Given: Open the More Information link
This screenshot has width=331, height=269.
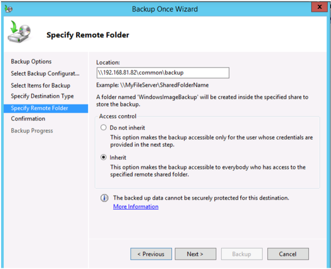Looking at the screenshot, I should [136, 207].
